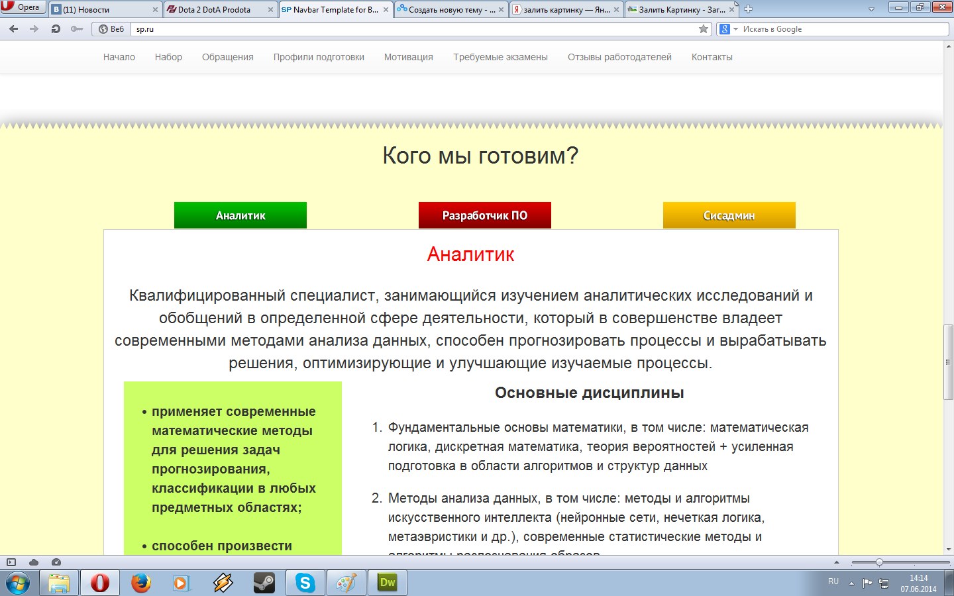Adjust the page zoom slider handle
This screenshot has height=596, width=954.
coord(879,562)
